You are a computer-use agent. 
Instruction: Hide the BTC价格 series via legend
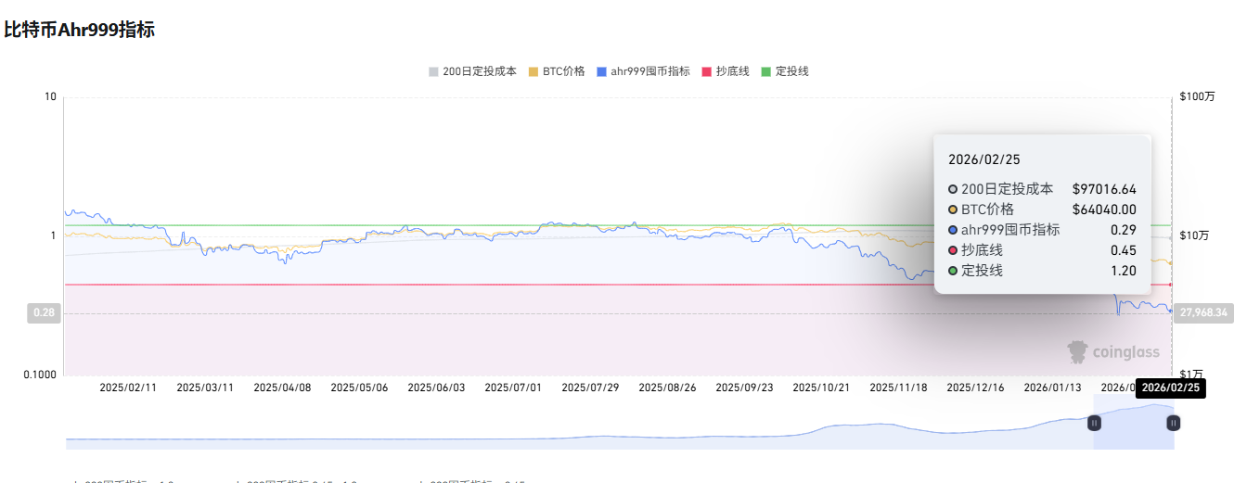click(x=557, y=71)
